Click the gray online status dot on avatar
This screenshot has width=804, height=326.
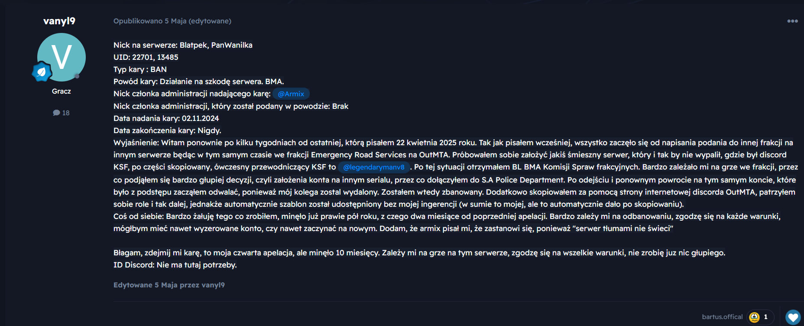coord(77,76)
